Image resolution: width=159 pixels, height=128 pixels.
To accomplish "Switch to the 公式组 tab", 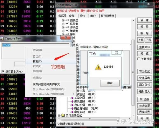I will (62, 16).
